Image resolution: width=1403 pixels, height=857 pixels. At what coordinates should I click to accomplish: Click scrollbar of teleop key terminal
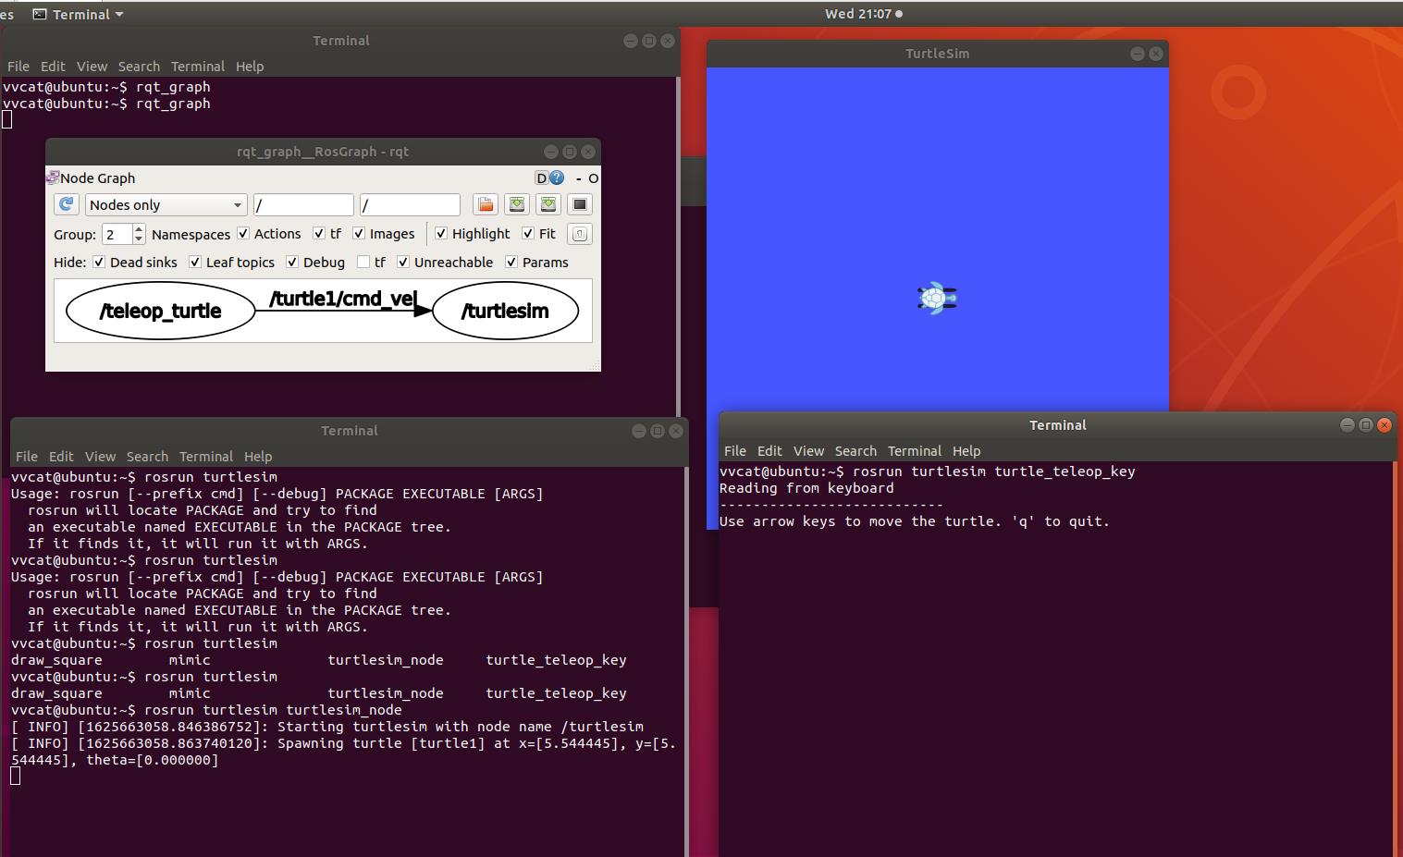[x=1396, y=658]
